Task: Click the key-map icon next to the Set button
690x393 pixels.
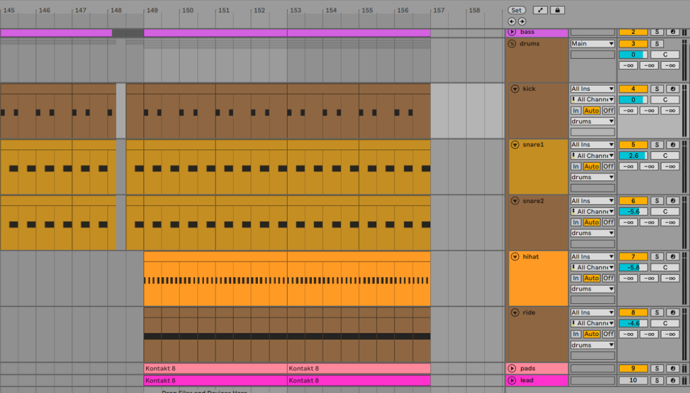Action: pyautogui.click(x=540, y=10)
